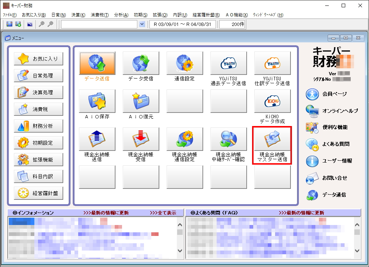Click インフォメーション scroll down arrow
This screenshot has height=267, width=369.
click(x=180, y=251)
